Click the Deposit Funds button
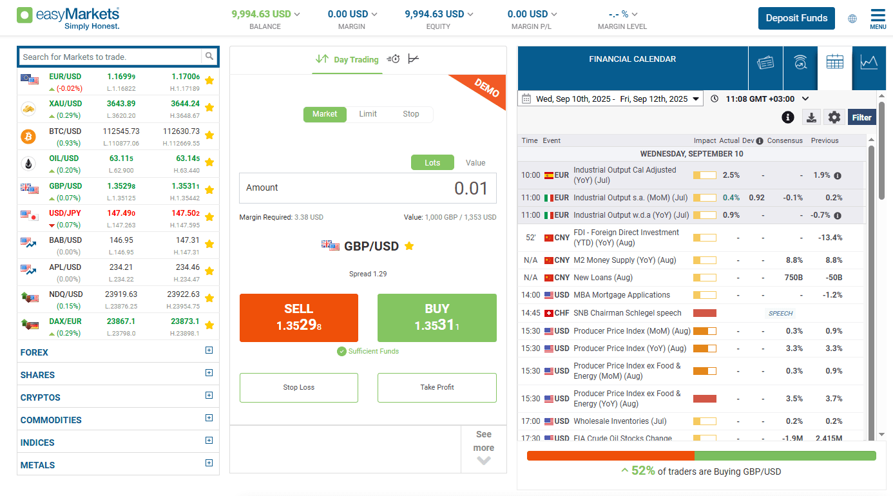This screenshot has height=496, width=893. pos(796,18)
